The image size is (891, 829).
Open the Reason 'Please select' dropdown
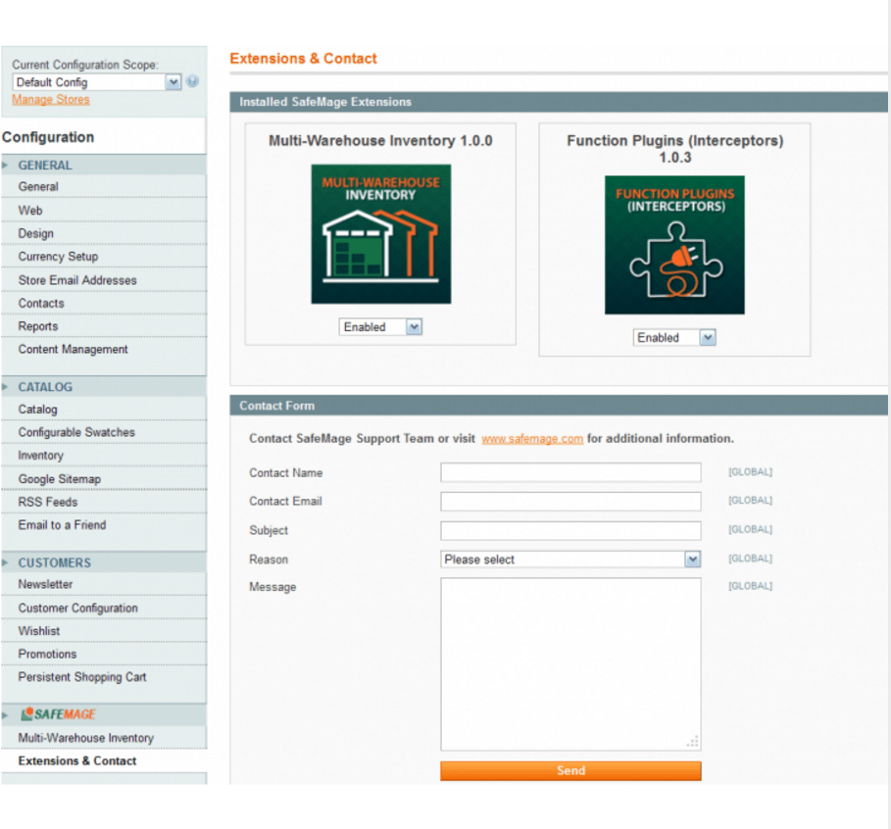[570, 560]
